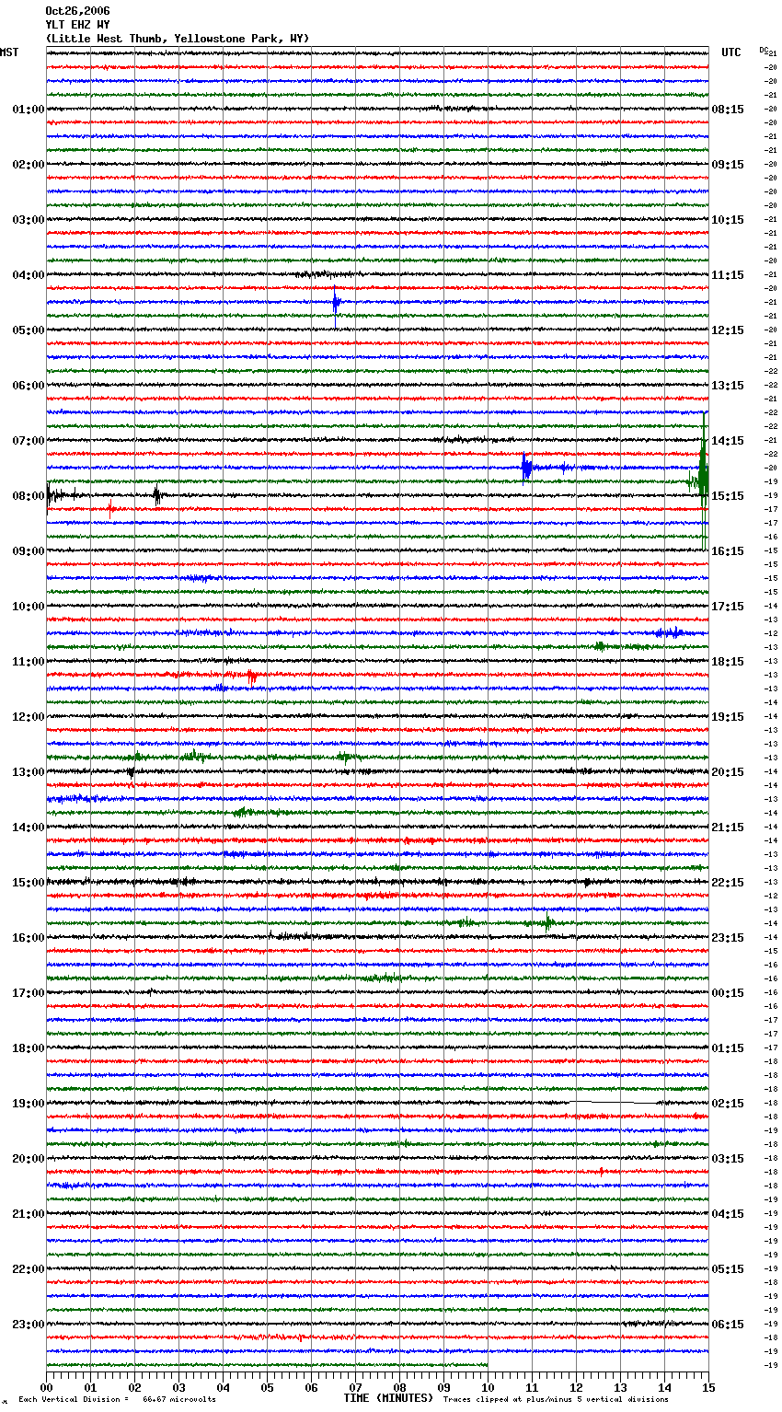Select the 12:00 MST time label
Image resolution: width=782 pixels, height=1412 pixels.
[x=29, y=717]
